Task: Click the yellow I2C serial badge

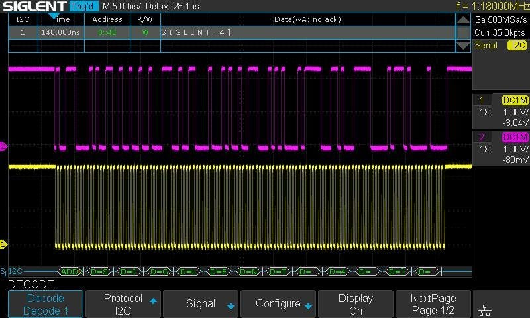Action: 515,46
